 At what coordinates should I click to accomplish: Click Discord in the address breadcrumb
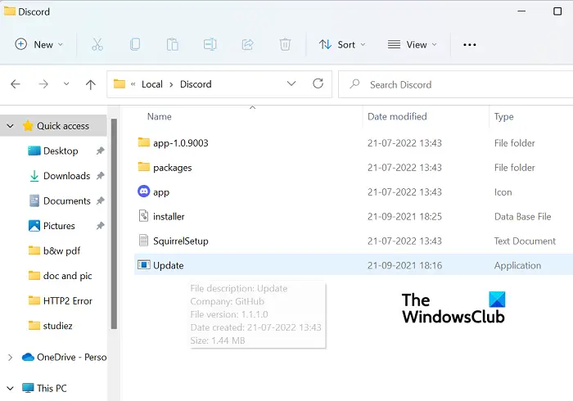point(196,84)
